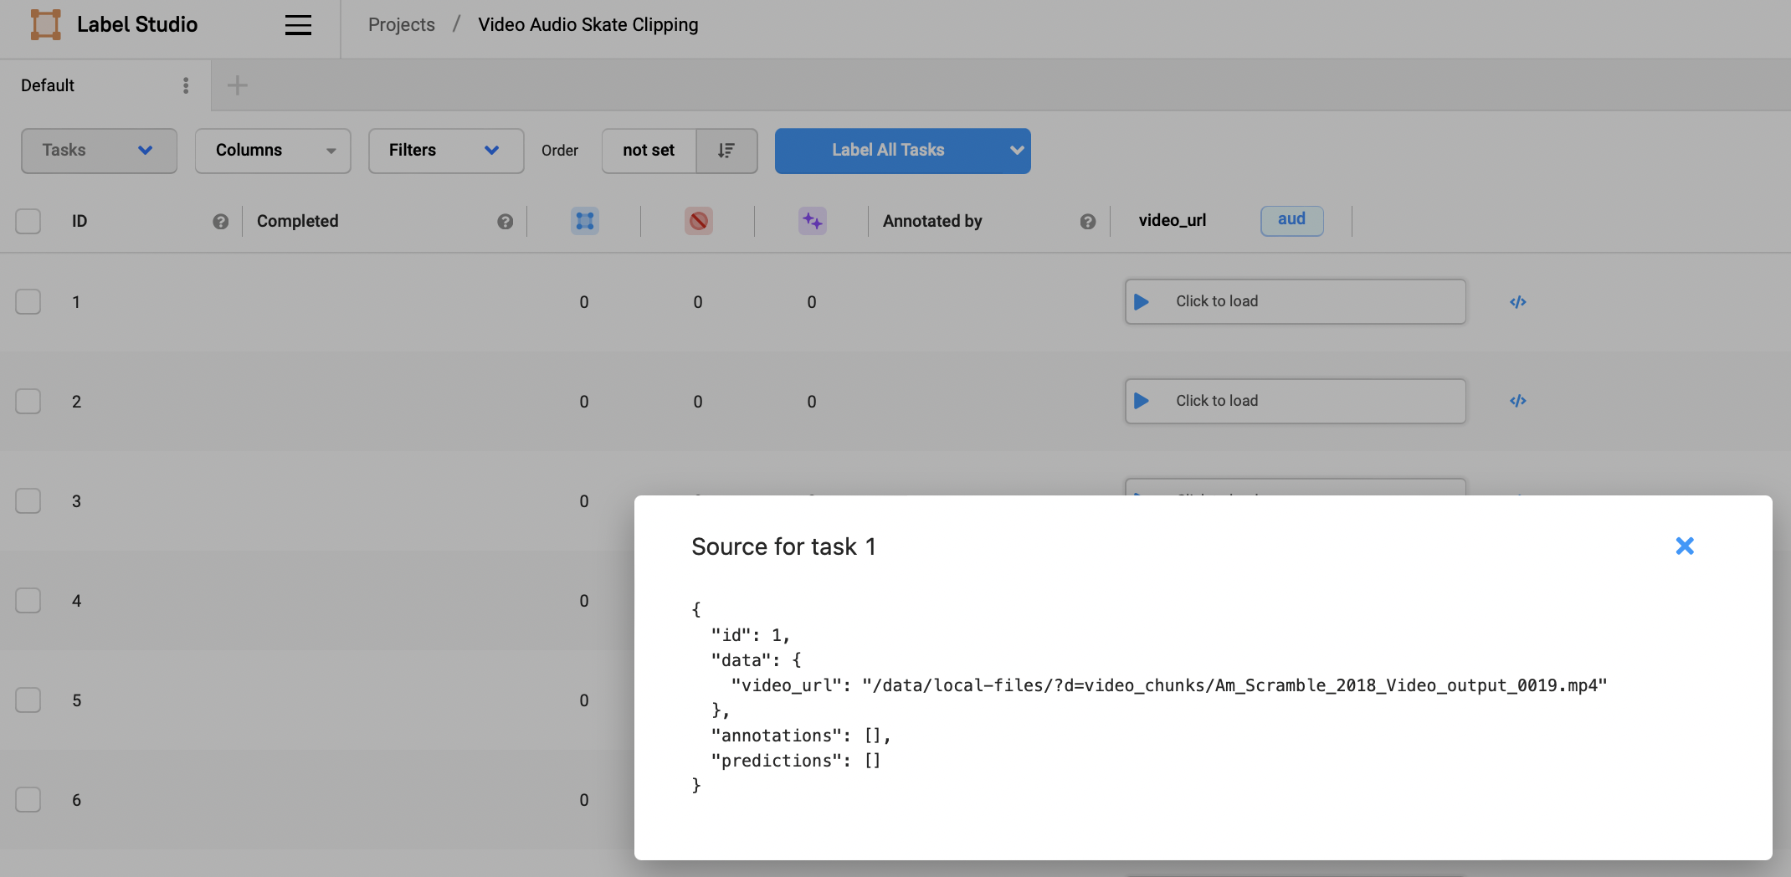The image size is (1791, 877).
Task: Play video in task 1 row
Action: click(1142, 302)
